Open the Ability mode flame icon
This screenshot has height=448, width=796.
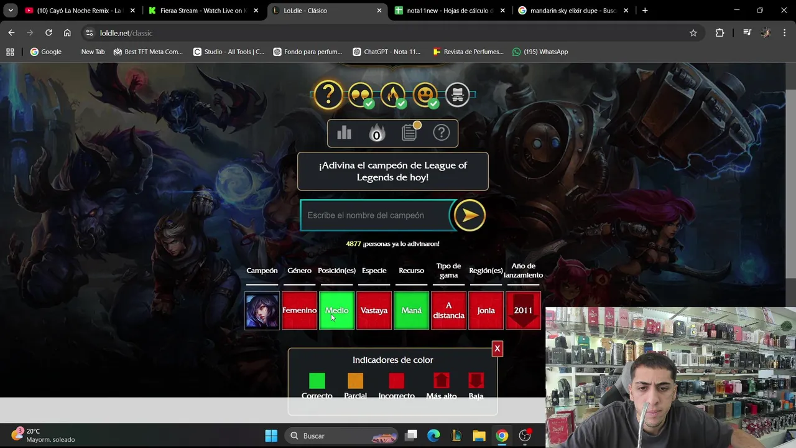[393, 95]
